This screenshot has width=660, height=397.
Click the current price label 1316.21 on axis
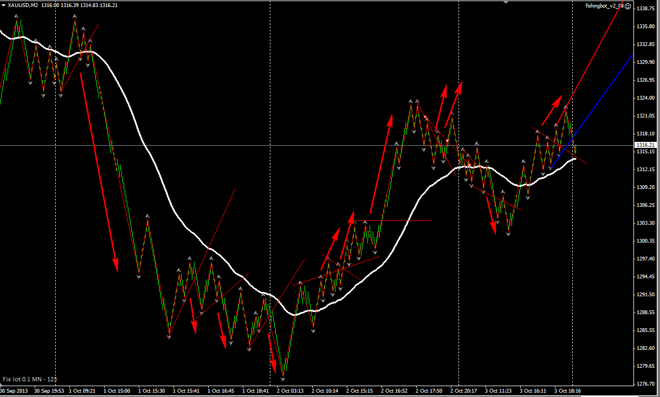point(646,145)
